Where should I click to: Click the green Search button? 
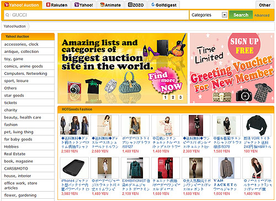(241, 15)
